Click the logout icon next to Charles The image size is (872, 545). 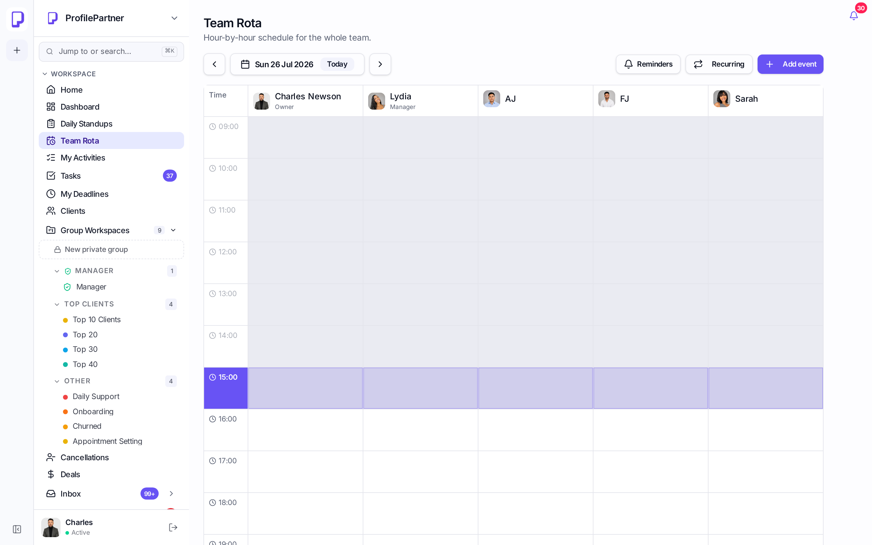tap(173, 527)
